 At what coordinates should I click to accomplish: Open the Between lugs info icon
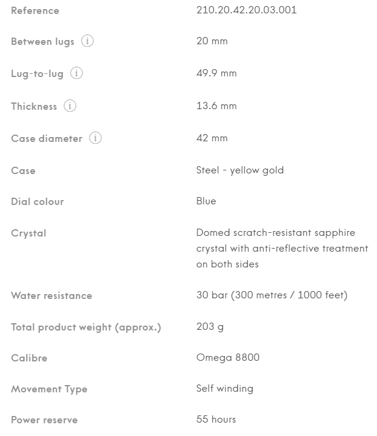pos(87,41)
